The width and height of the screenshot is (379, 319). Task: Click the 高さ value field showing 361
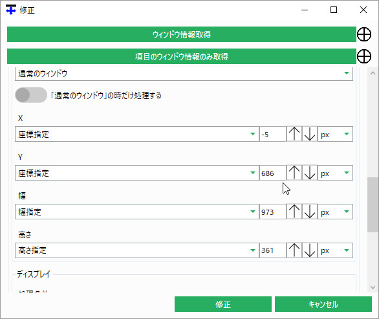(273, 250)
